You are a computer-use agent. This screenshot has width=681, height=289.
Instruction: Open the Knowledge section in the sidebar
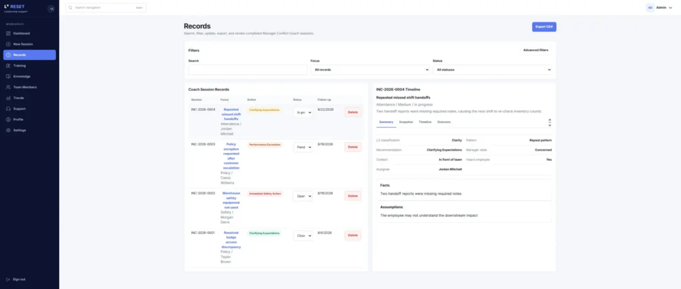tap(29, 77)
